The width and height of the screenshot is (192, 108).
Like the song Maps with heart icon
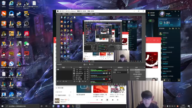69,100
